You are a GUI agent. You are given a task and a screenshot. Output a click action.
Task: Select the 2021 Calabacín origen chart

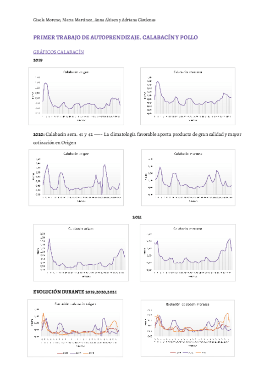click(82, 252)
